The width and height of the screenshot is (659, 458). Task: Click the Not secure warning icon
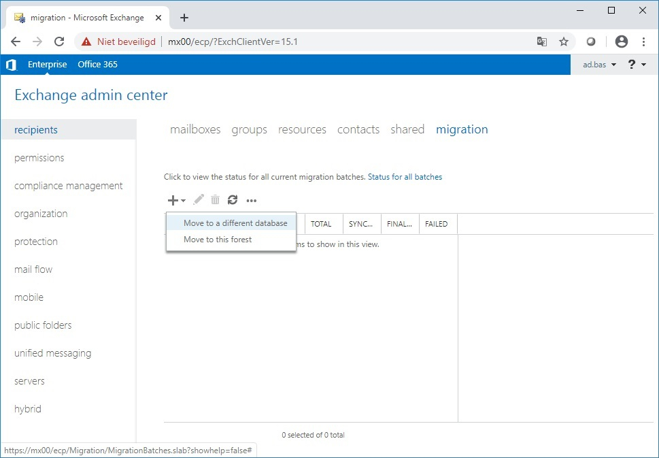click(86, 42)
